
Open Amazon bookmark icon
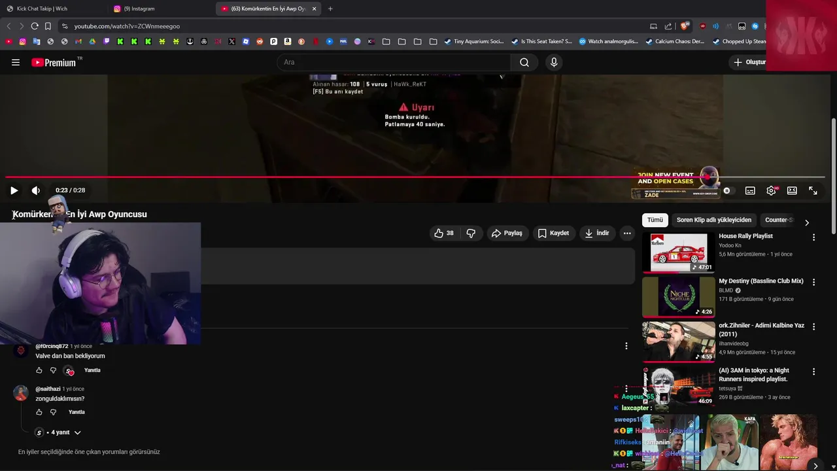pyautogui.click(x=288, y=41)
